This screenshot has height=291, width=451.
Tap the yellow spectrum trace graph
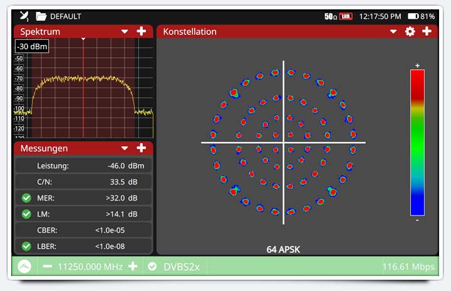point(83,88)
